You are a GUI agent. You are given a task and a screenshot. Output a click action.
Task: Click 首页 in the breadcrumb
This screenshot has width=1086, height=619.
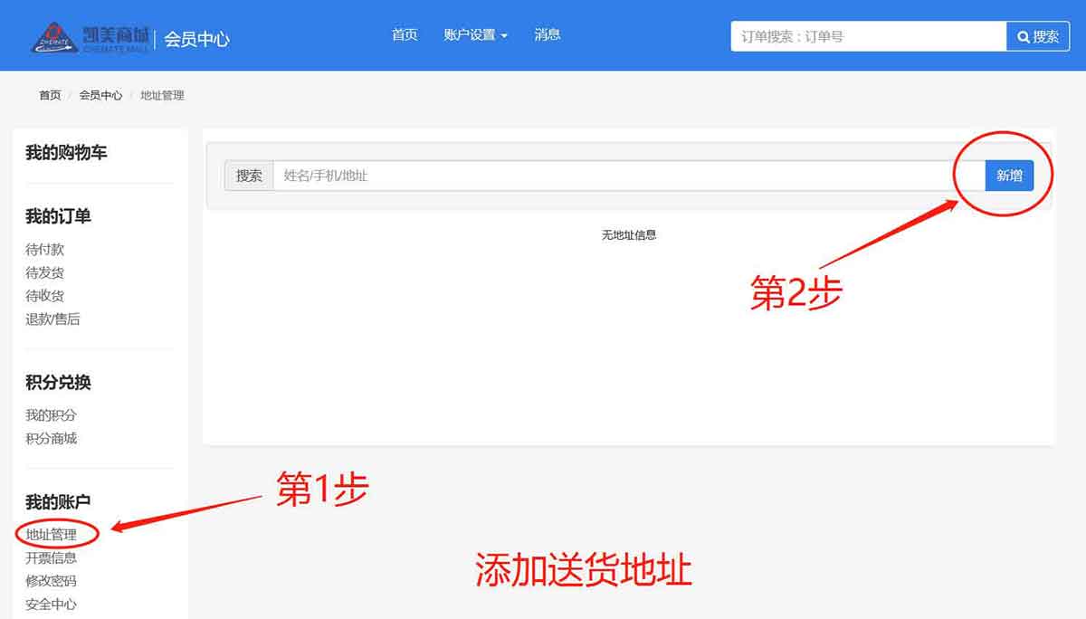pyautogui.click(x=50, y=95)
